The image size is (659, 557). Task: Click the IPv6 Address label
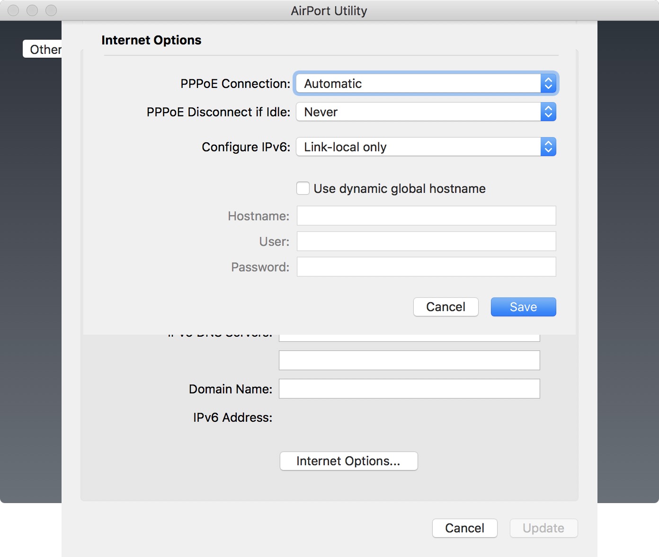(233, 418)
